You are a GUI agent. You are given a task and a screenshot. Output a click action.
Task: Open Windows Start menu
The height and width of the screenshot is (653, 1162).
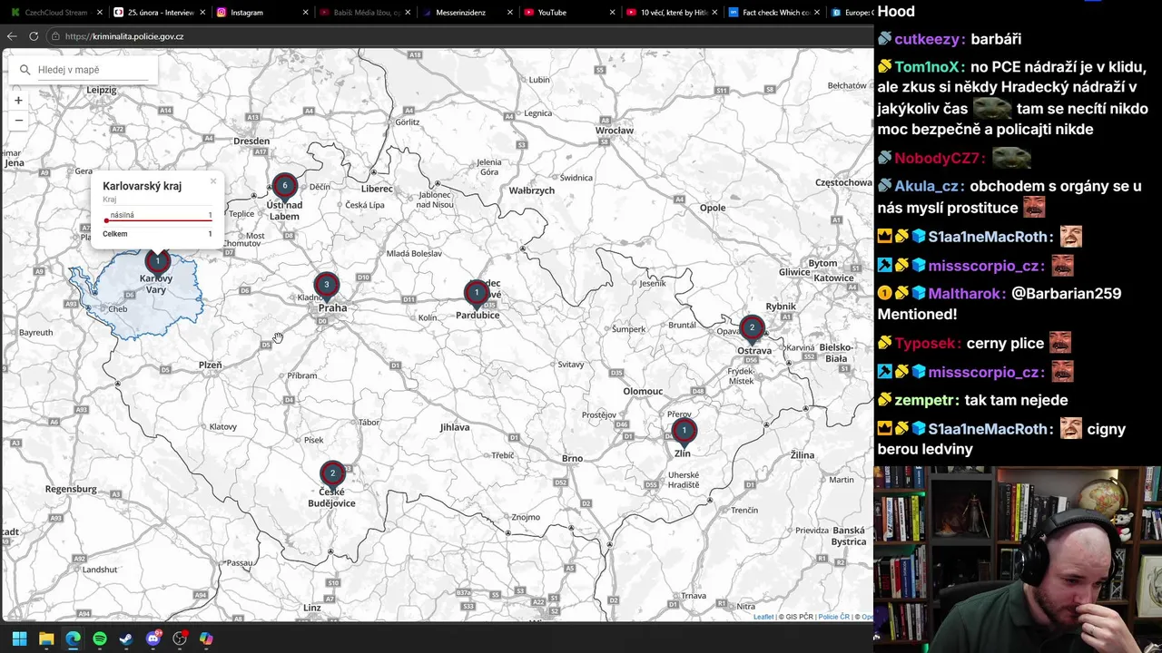pos(19,638)
